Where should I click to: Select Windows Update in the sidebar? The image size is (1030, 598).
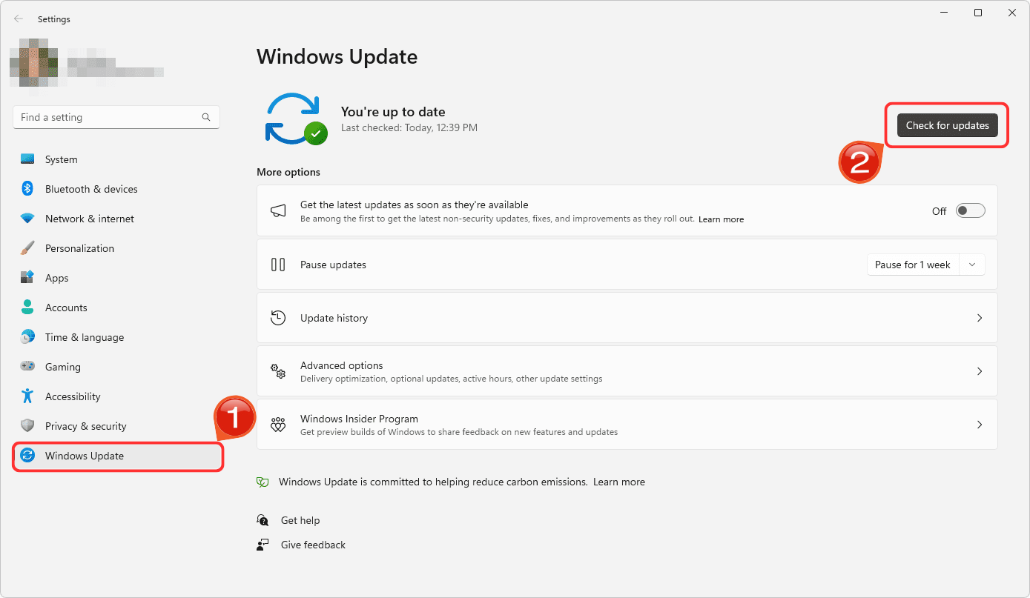[82, 456]
